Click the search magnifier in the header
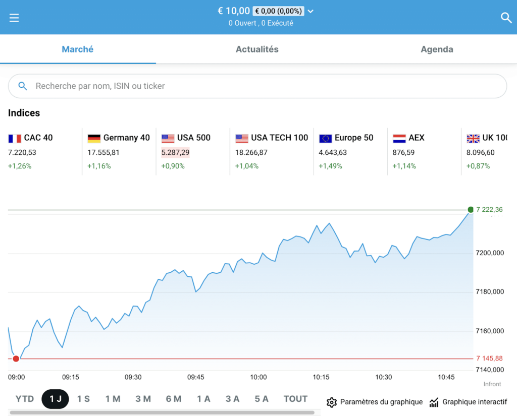Screen dimensions: 517x420 click(506, 18)
